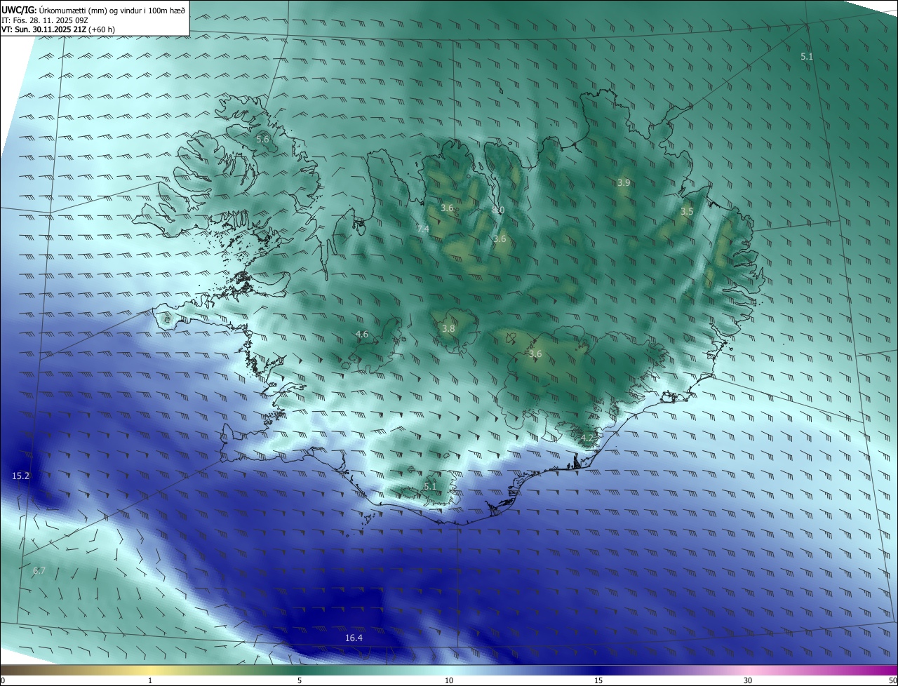Click the '(+60 h)' forecast offset text

(x=102, y=30)
